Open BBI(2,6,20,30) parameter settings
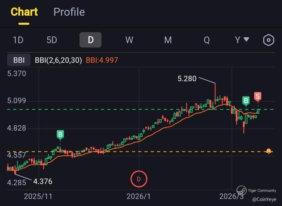Viewport: 282px width, 206px height. tap(58, 60)
